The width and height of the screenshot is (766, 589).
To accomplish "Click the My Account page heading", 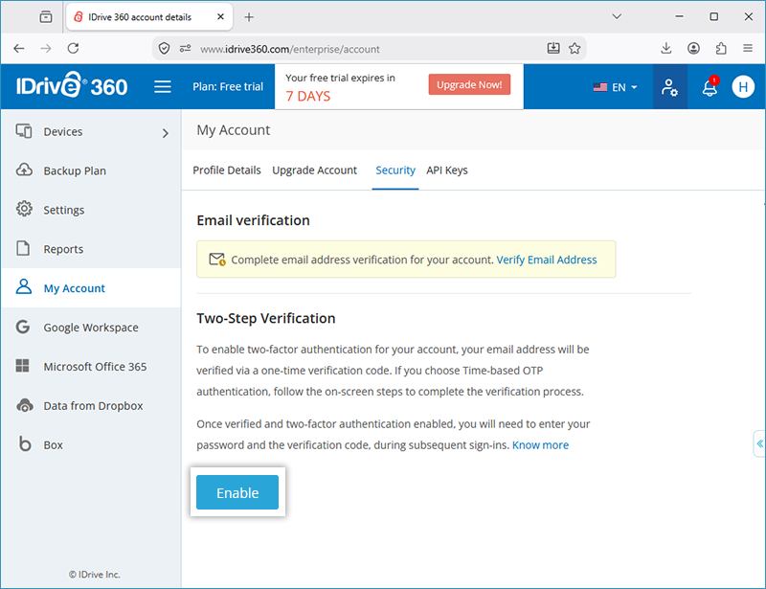I will [234, 130].
